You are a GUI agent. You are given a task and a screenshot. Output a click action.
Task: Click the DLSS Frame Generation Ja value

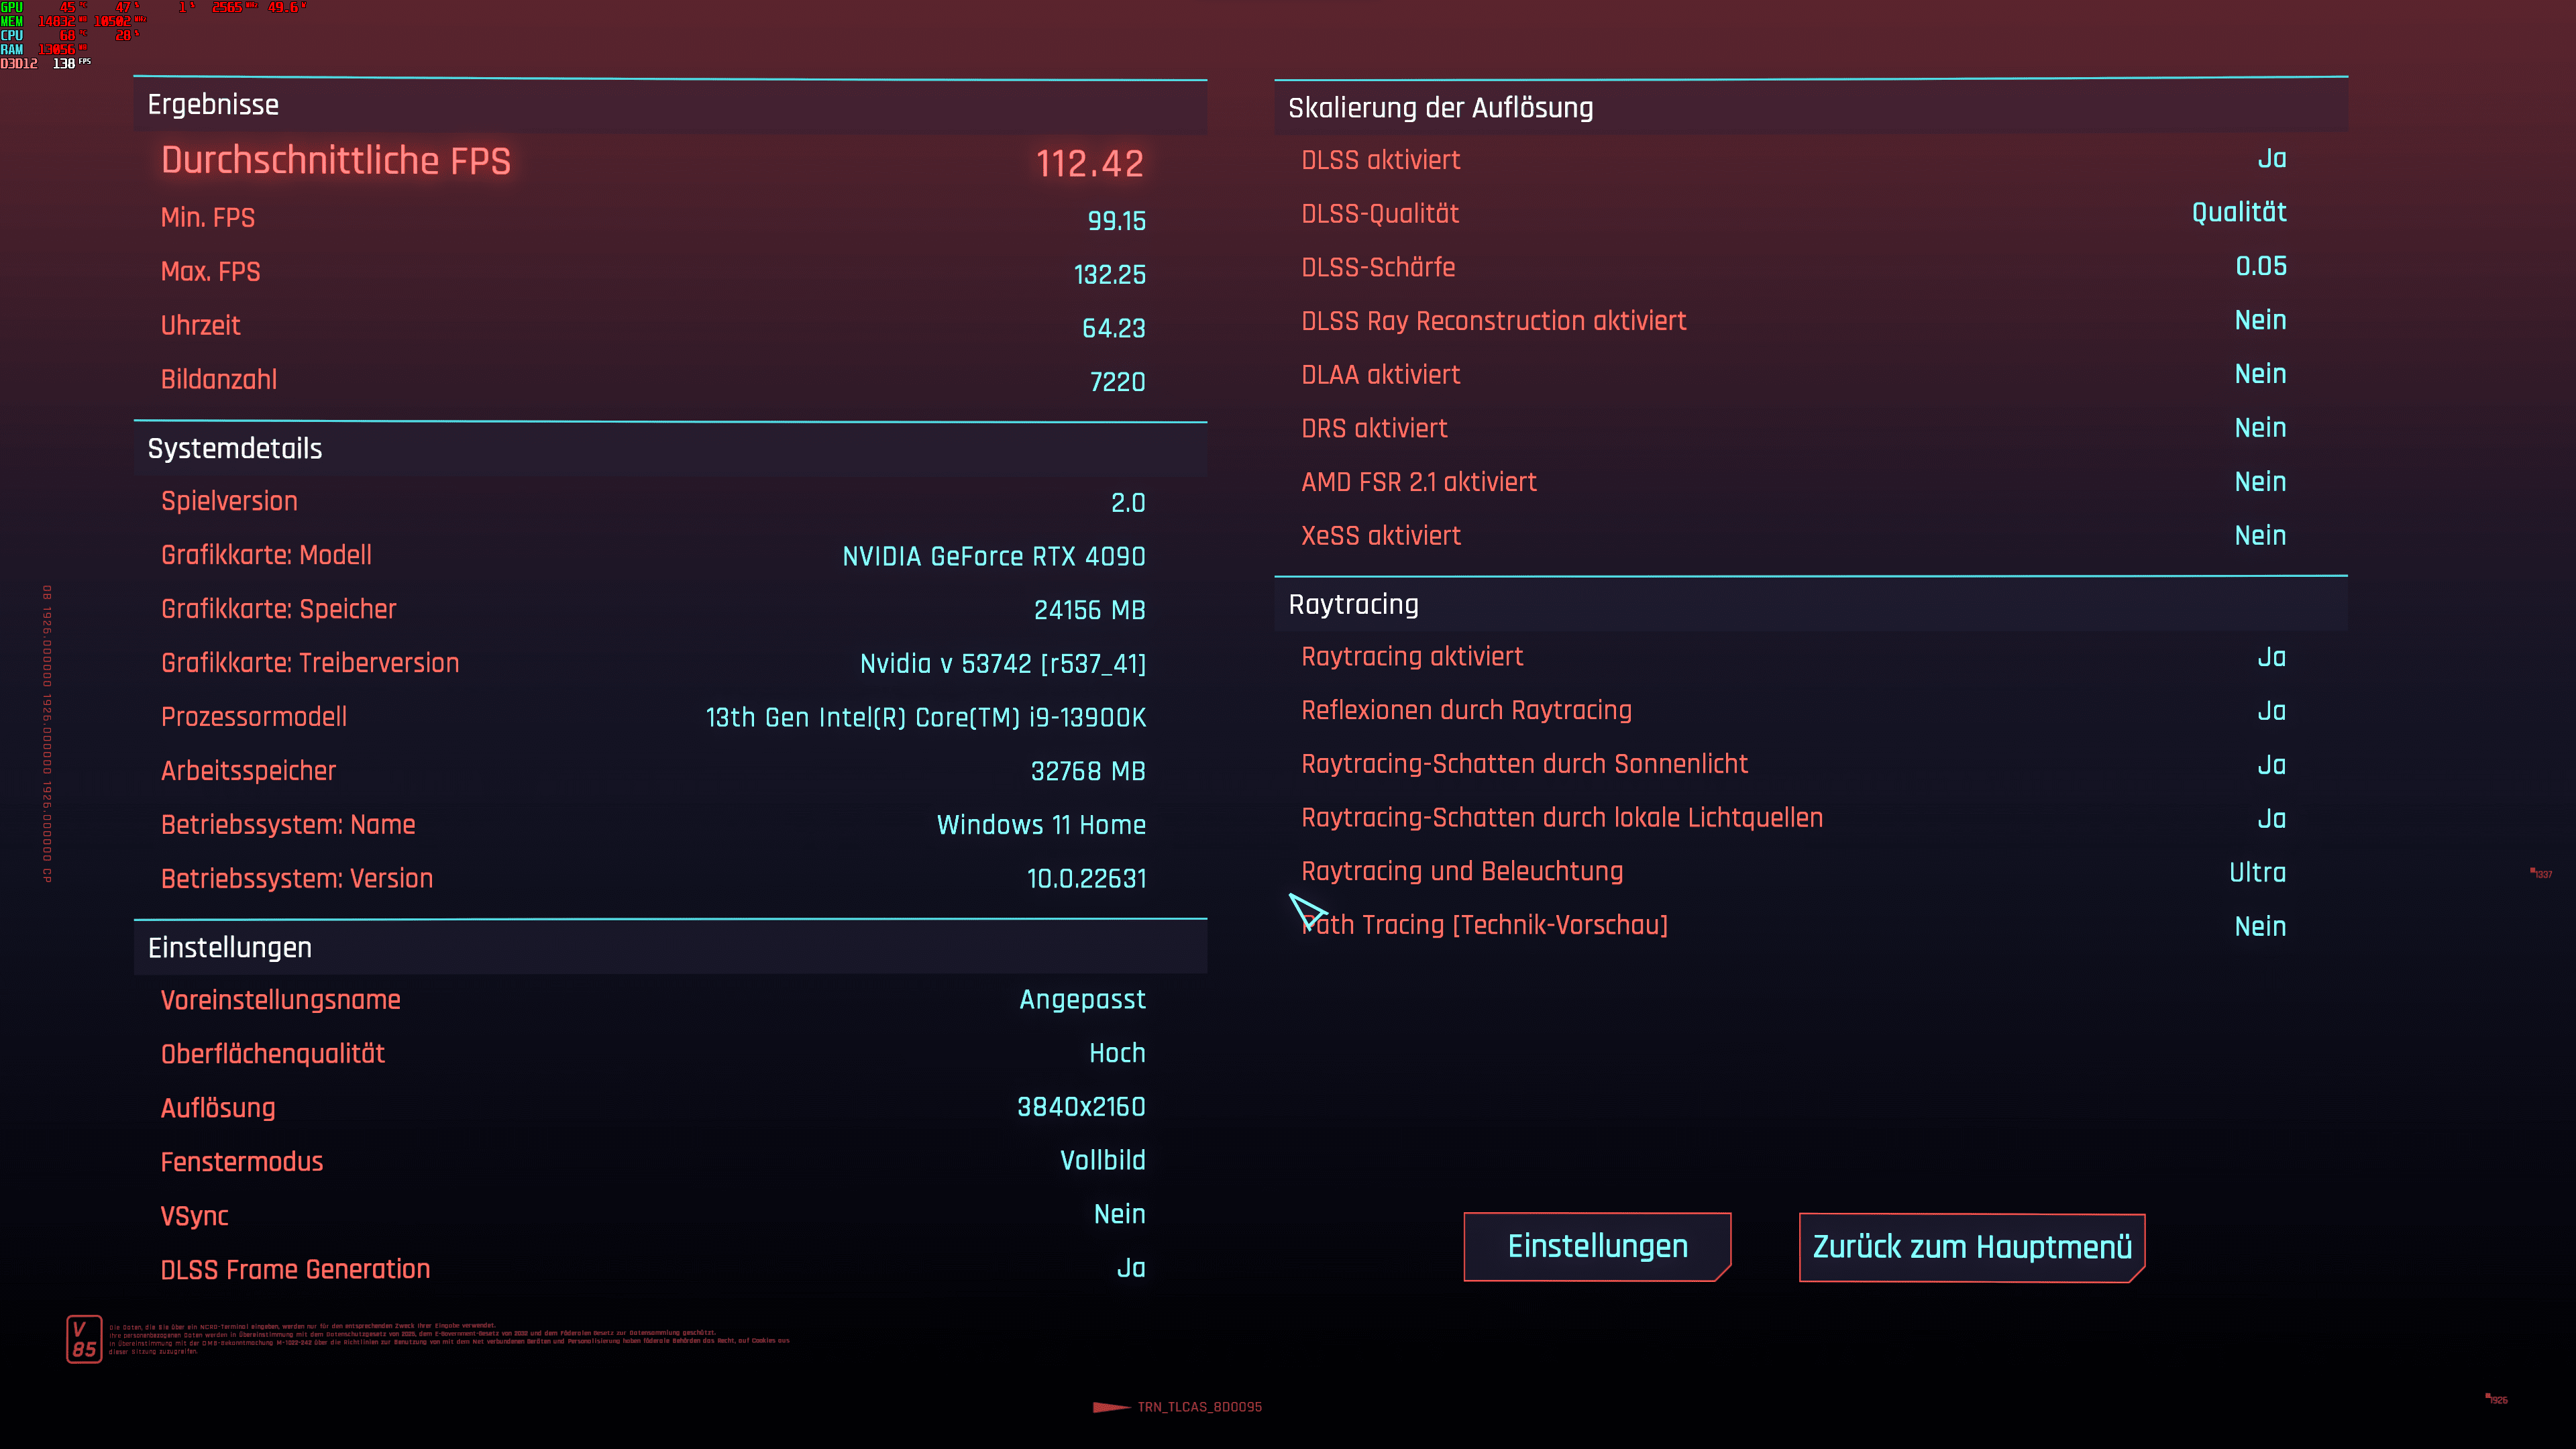(x=1130, y=1268)
